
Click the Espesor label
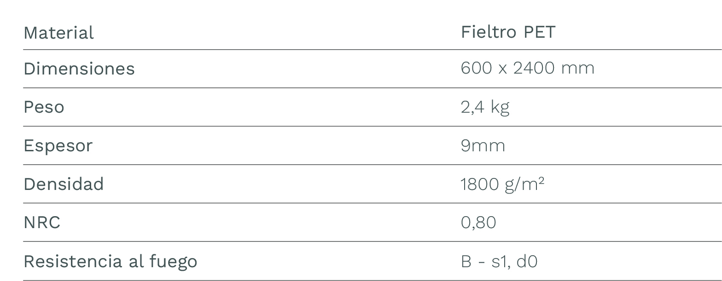[58, 146]
